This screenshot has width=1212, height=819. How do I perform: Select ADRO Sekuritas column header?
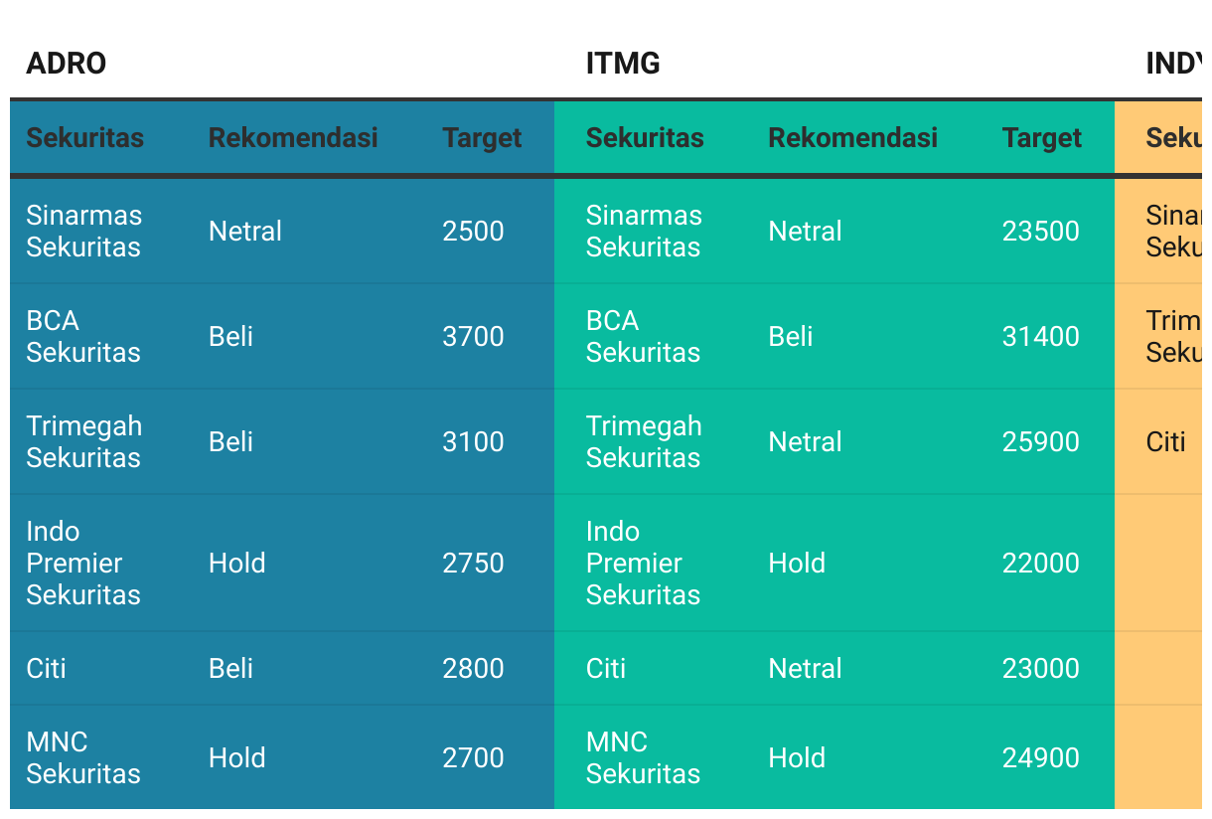(85, 137)
